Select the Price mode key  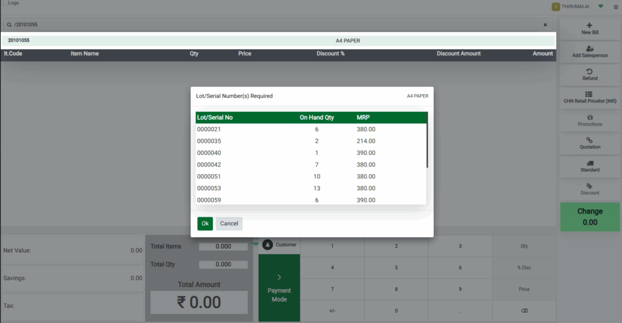(524, 290)
